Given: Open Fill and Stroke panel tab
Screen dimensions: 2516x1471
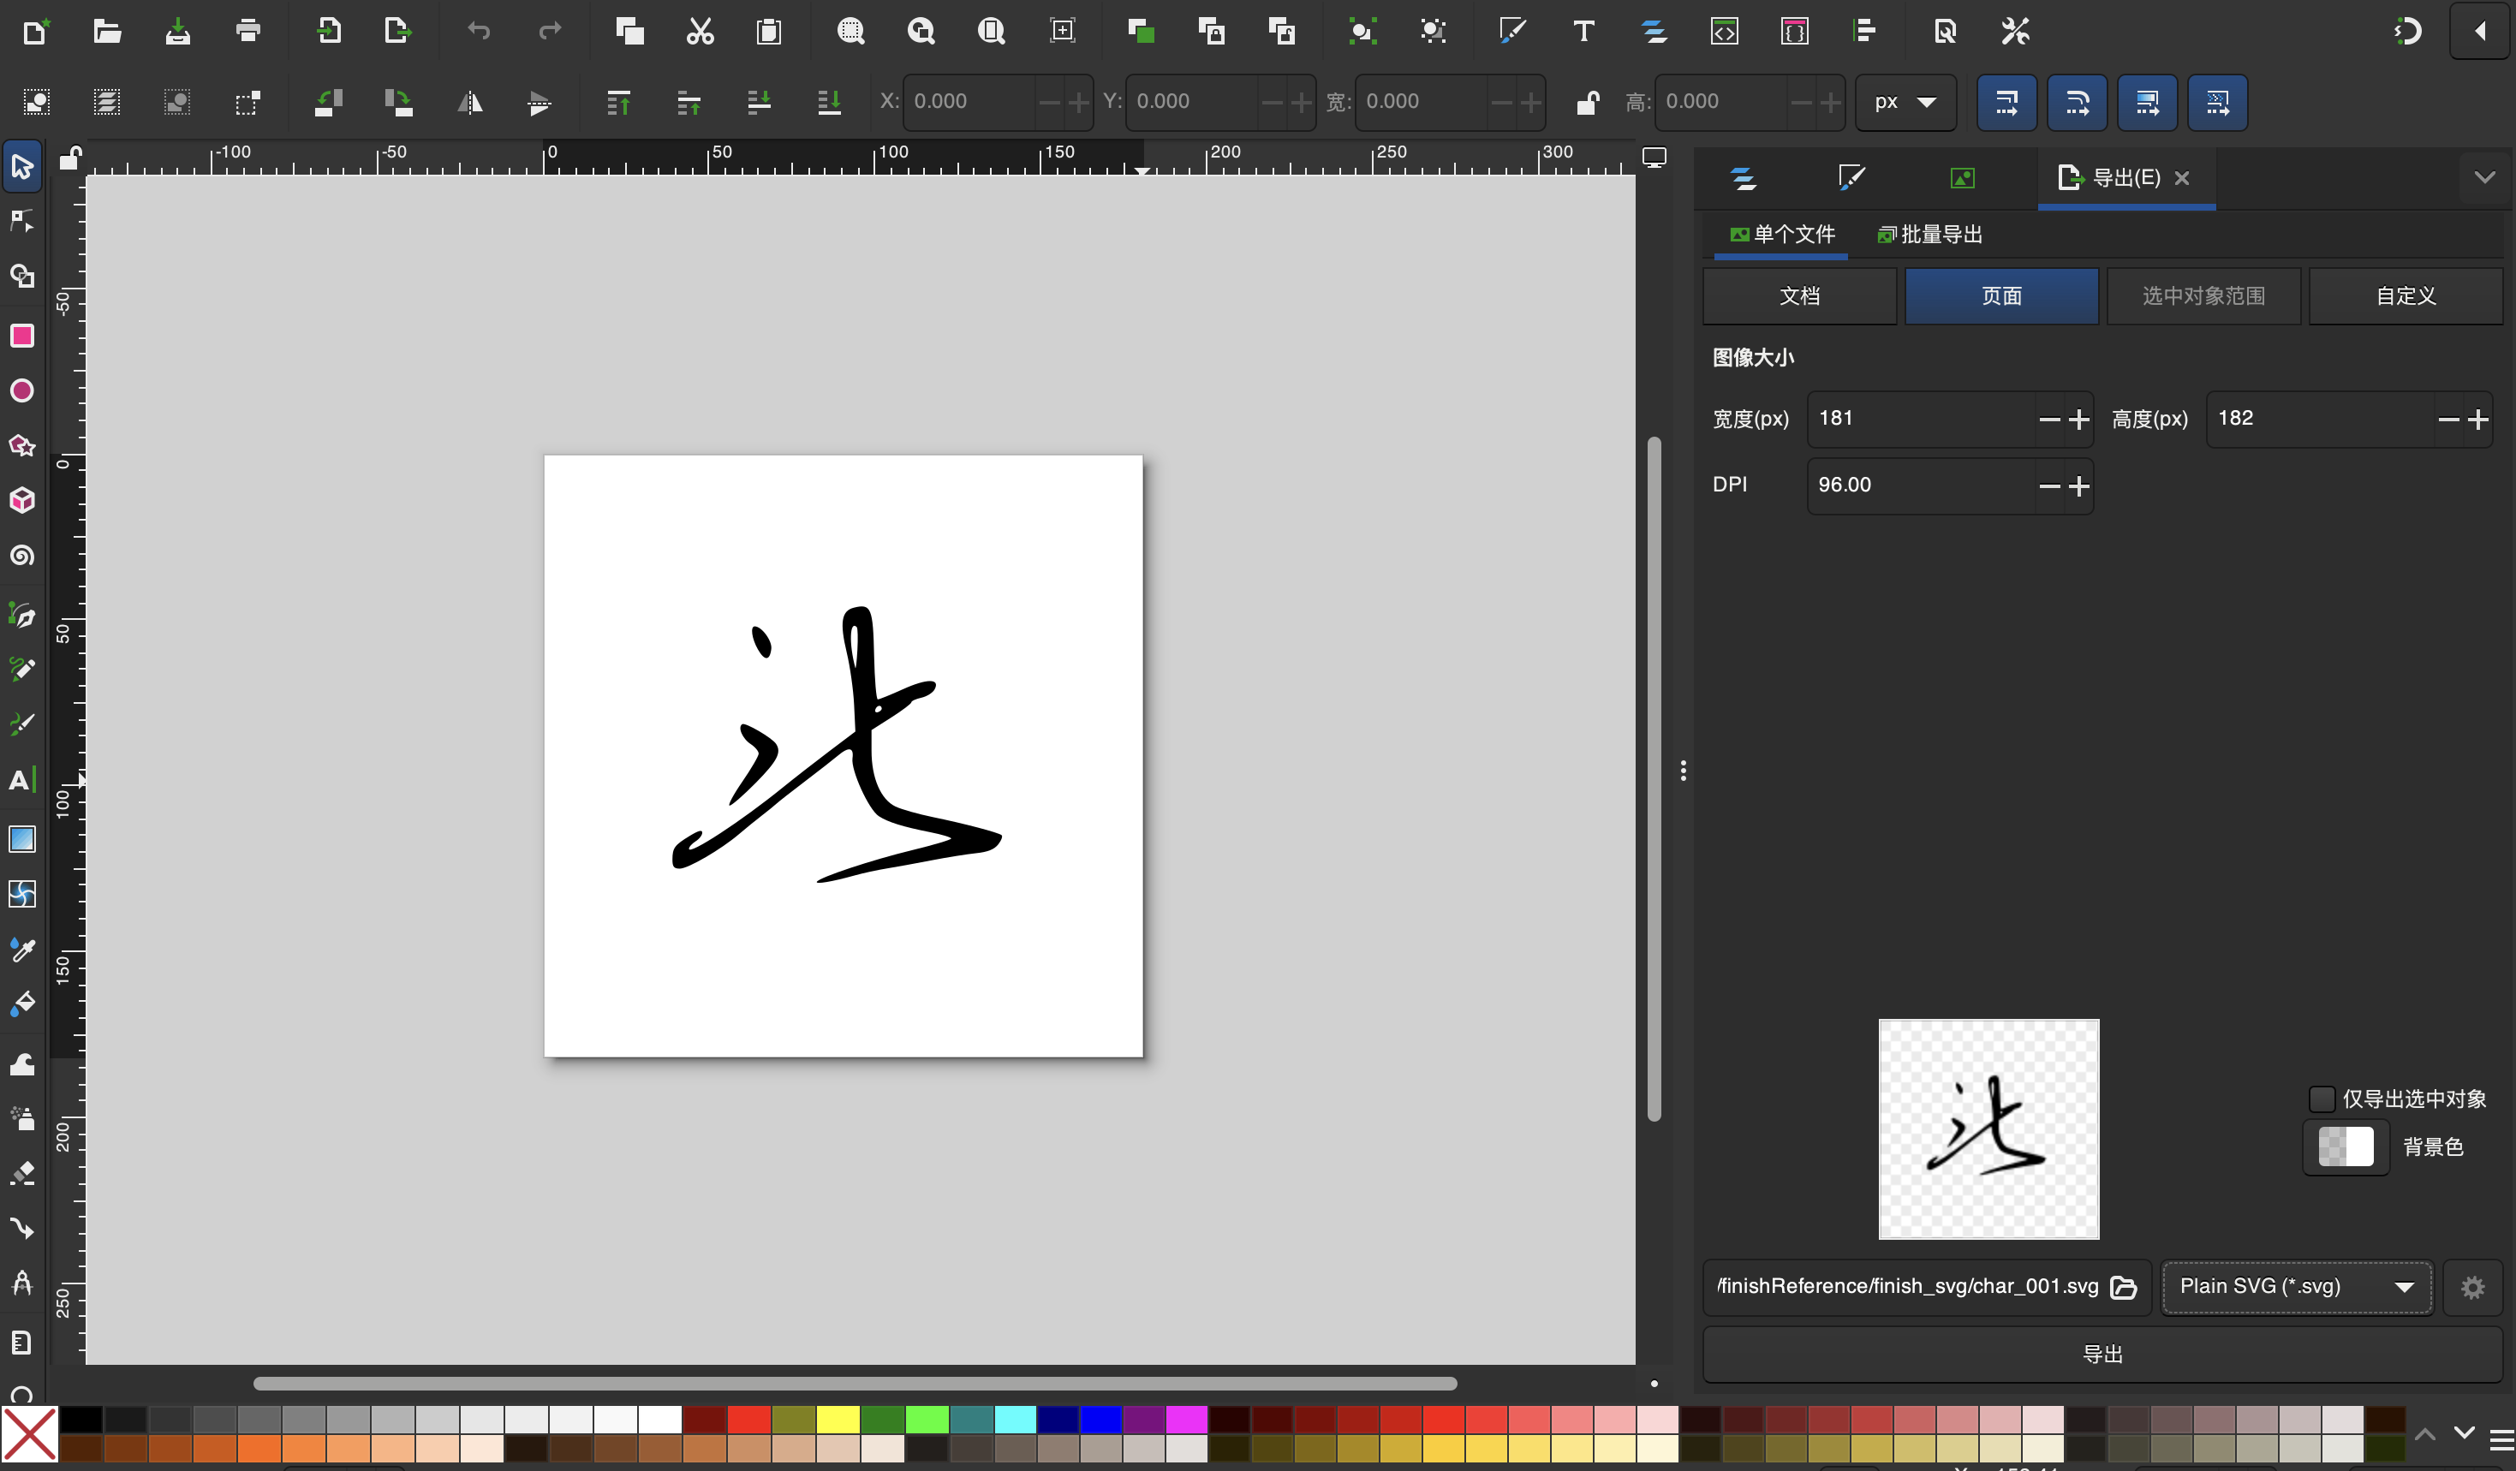Looking at the screenshot, I should coord(1851,177).
